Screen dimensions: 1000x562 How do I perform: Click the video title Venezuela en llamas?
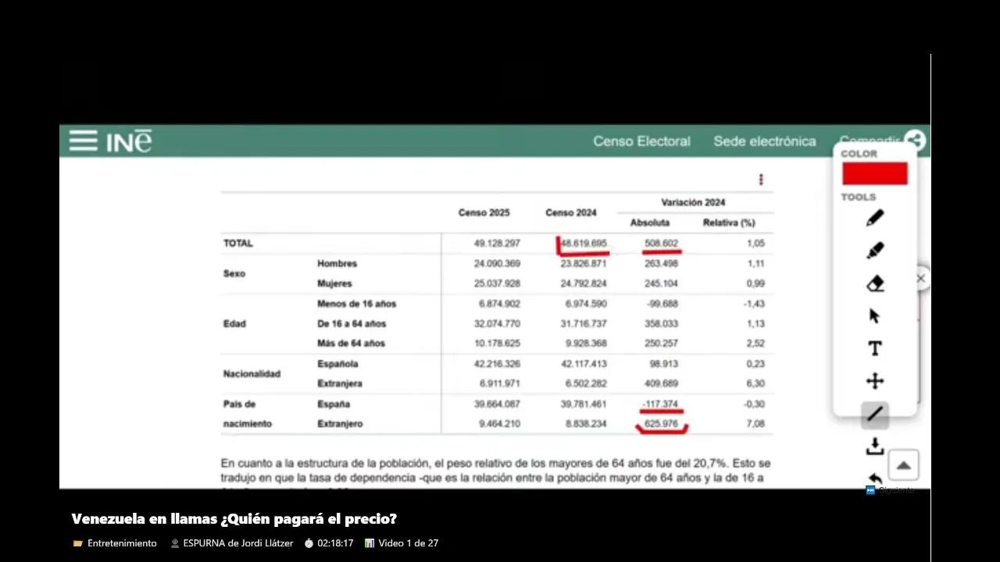pos(234,519)
